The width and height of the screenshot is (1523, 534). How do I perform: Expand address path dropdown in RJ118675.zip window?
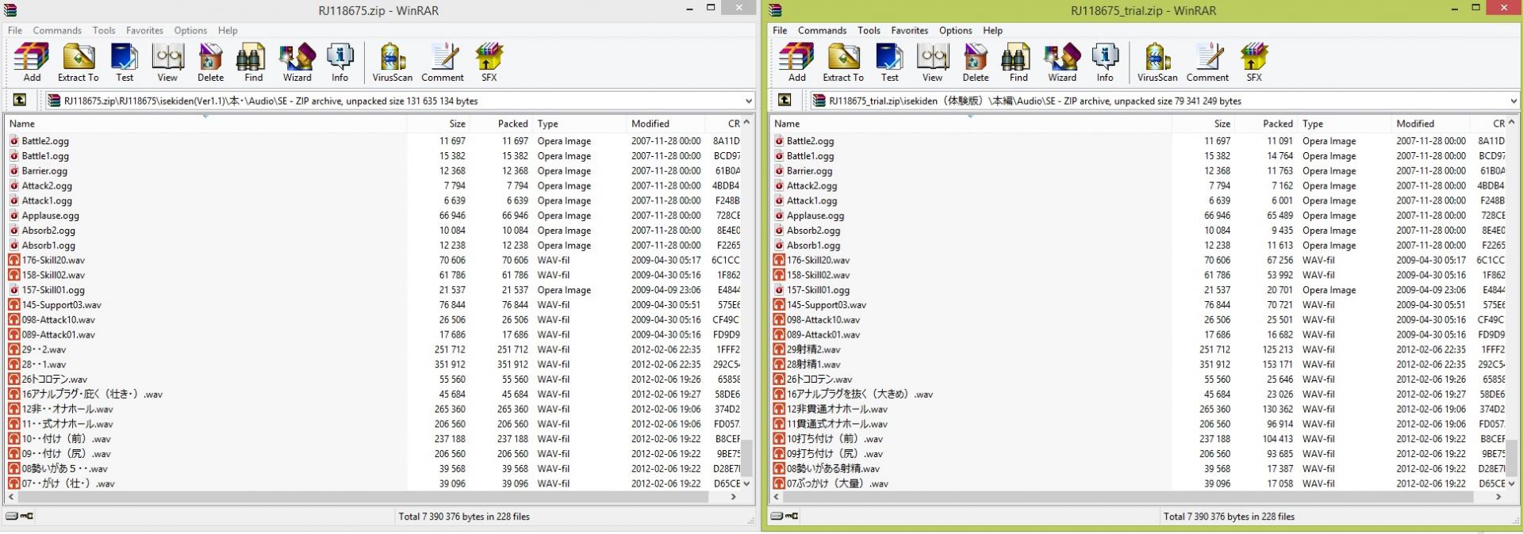coord(748,101)
